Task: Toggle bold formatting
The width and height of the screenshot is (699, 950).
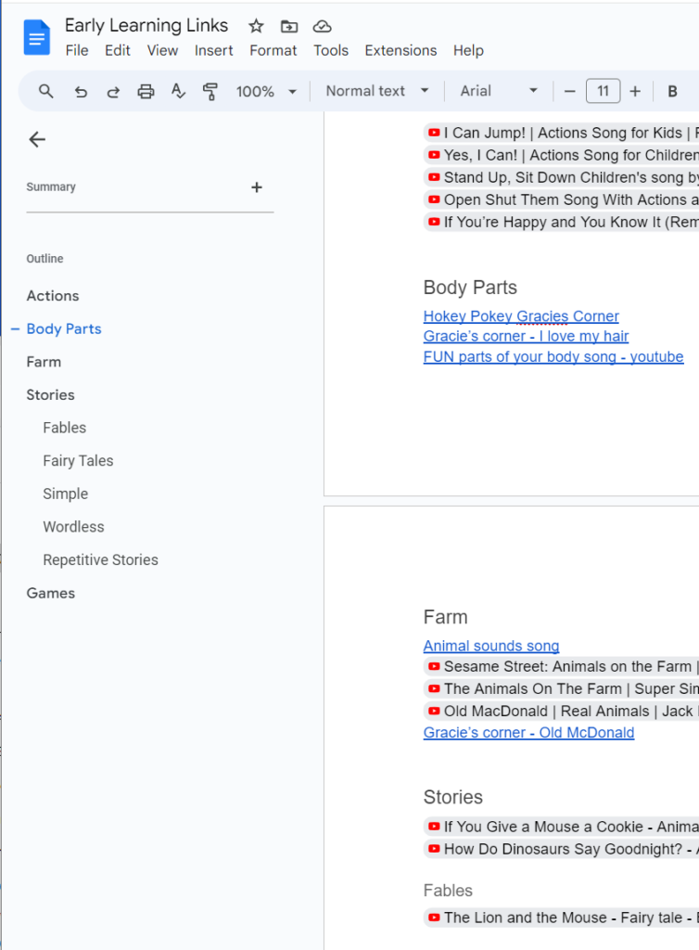Action: tap(672, 91)
